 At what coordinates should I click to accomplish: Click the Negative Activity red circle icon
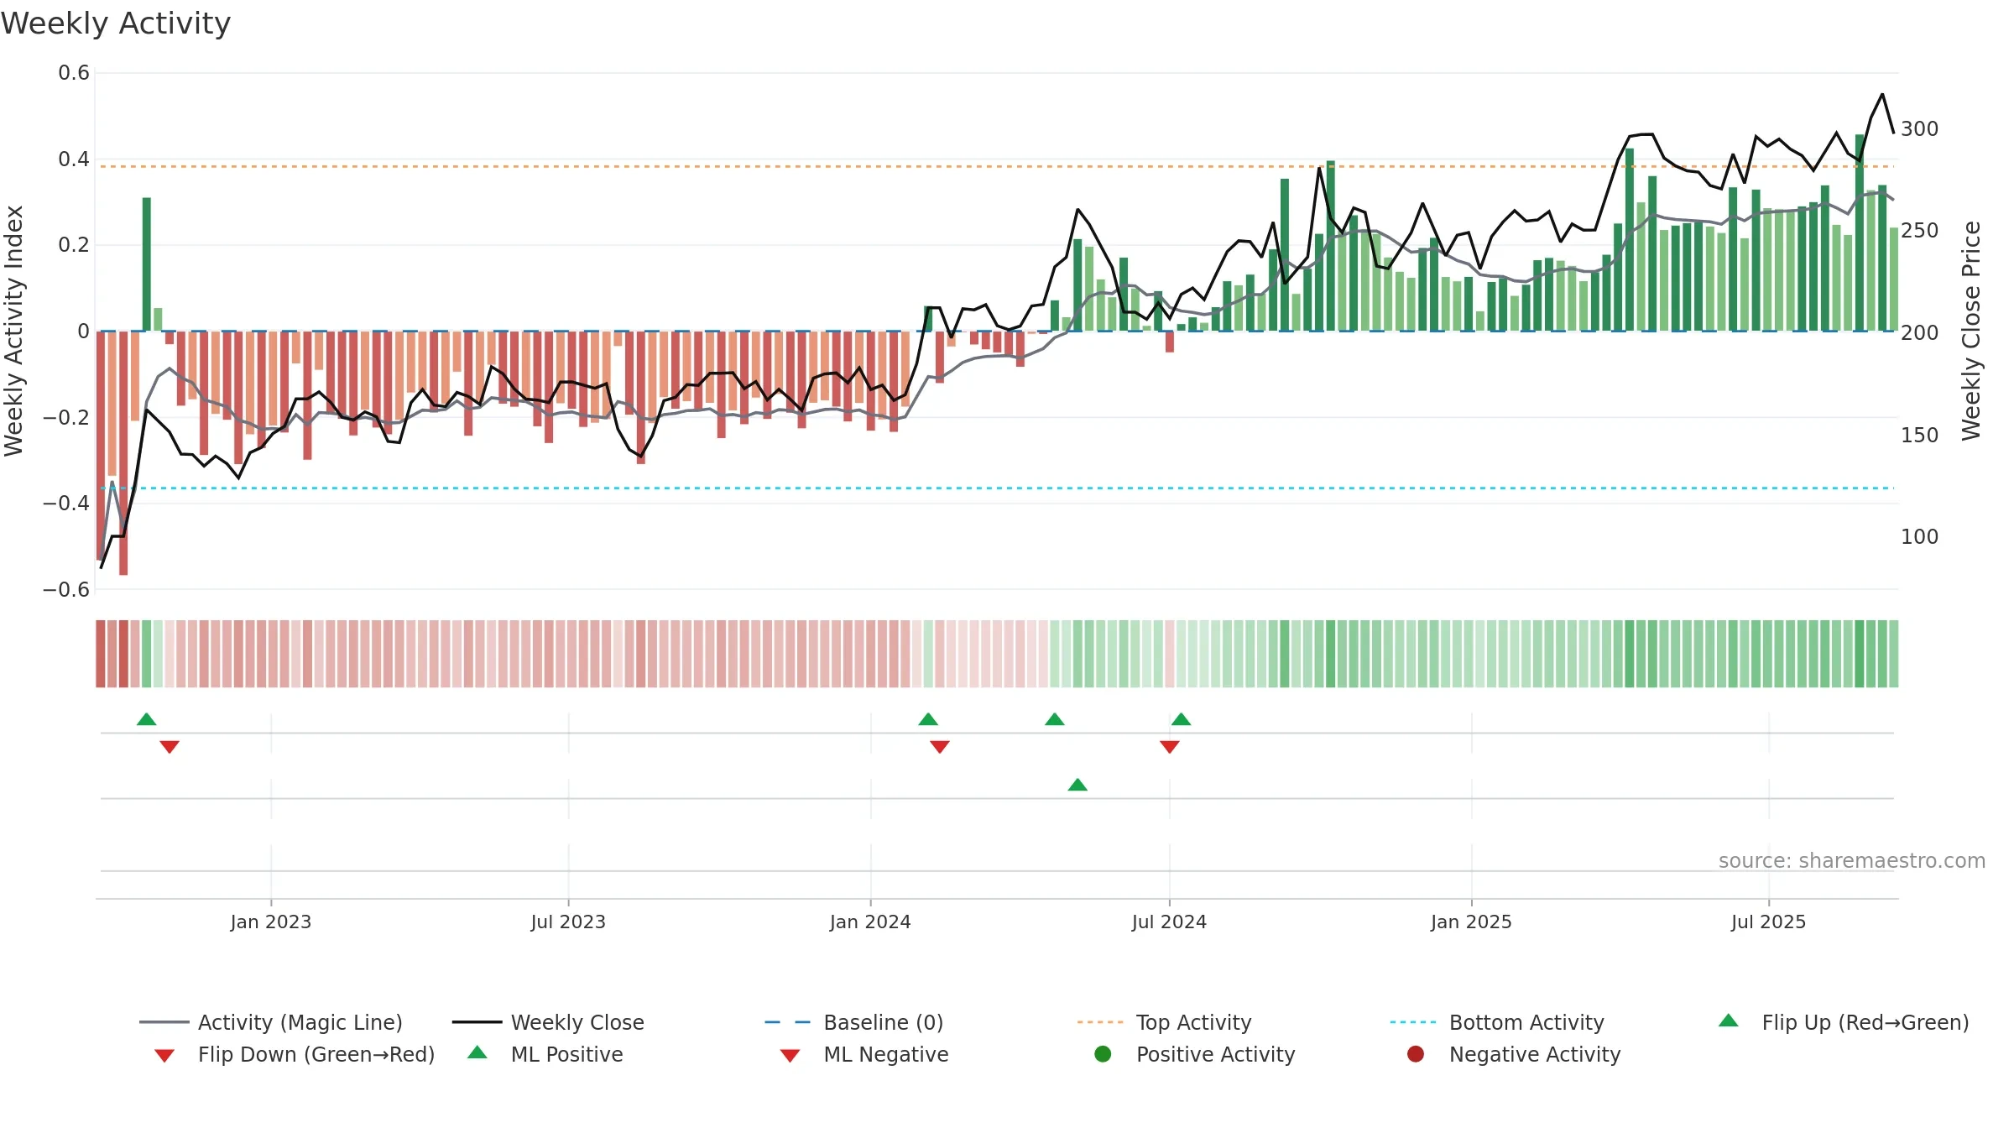point(1416,1054)
